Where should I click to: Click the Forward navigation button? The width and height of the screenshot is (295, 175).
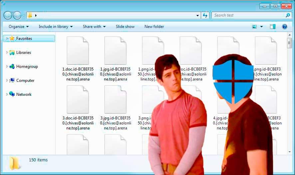(17, 15)
